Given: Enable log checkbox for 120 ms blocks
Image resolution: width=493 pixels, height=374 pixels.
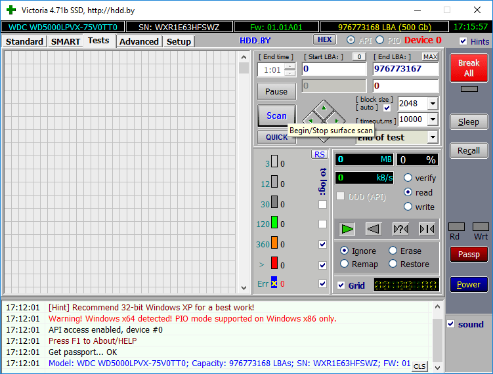Looking at the screenshot, I should tap(322, 224).
